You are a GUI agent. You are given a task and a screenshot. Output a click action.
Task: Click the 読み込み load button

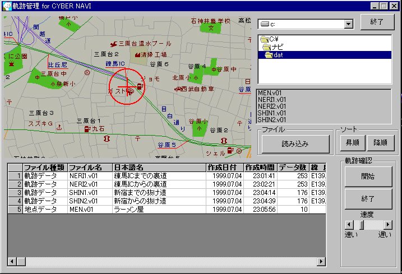295,144
